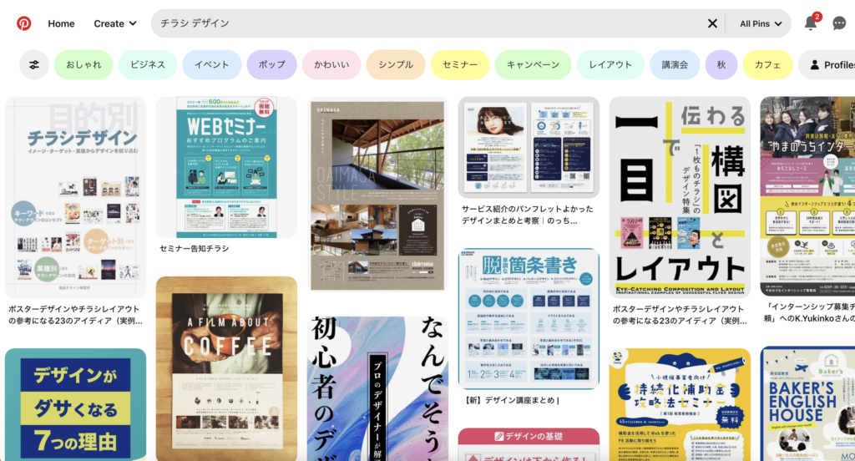Open the 目的別チラシデザイン pin
Image resolution: width=855 pixels, height=461 pixels.
point(76,197)
